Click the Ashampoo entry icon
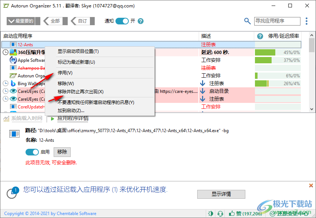This screenshot has height=218, width=316. [13, 68]
